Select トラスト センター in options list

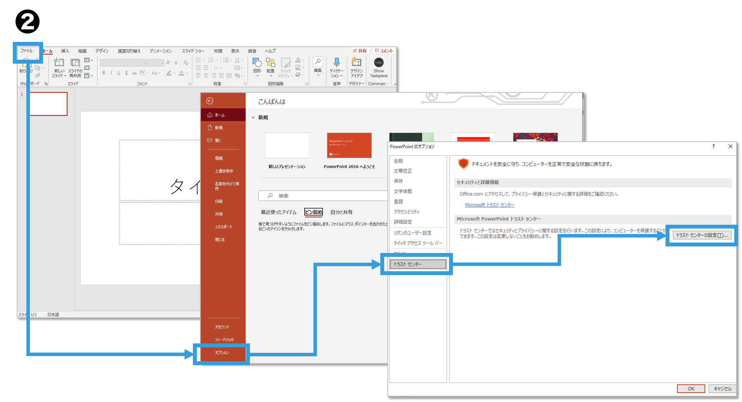tap(418, 264)
